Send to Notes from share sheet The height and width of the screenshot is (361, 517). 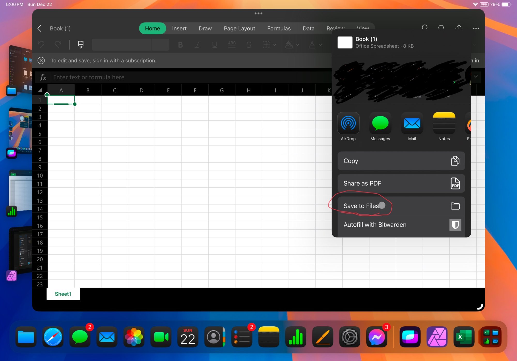(444, 124)
